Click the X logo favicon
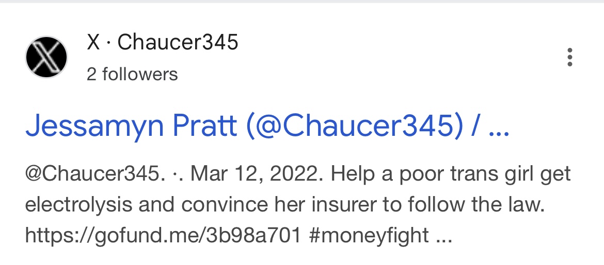The width and height of the screenshot is (604, 265). 46,57
